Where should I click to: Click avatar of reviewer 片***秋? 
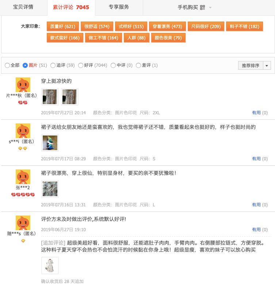[23, 85]
